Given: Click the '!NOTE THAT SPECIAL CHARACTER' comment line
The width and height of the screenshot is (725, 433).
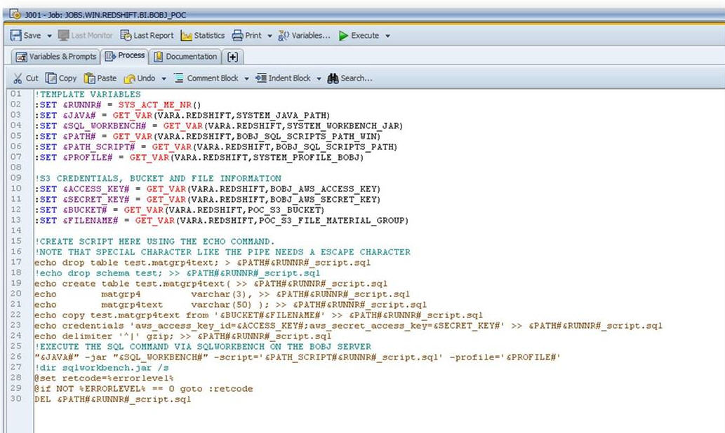Looking at the screenshot, I should click(222, 252).
